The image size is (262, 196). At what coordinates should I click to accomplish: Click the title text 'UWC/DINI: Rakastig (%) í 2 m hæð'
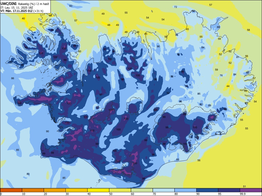(x=25, y=4)
